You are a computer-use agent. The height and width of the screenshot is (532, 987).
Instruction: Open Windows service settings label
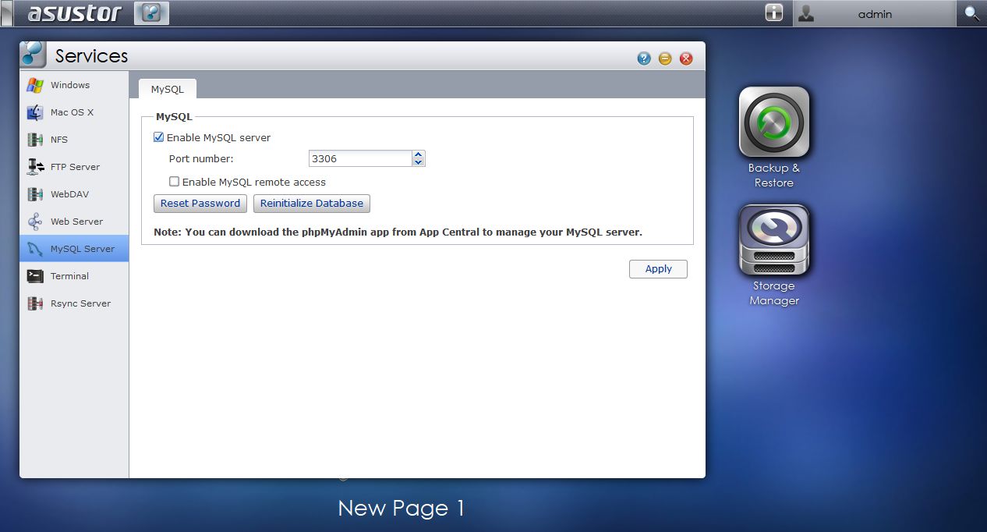[70, 85]
